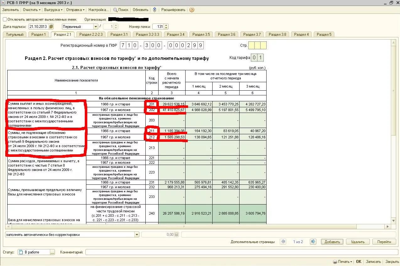The height and width of the screenshot is (266, 400).
Task: Switch to the Раздел 3.1 tab
Action: [x=119, y=35]
